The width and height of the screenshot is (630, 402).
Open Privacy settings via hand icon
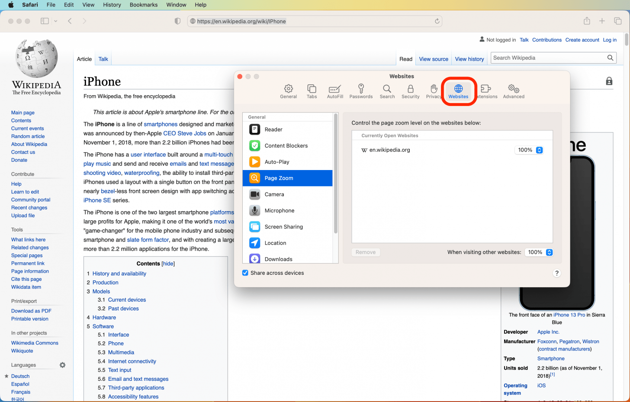click(x=434, y=91)
